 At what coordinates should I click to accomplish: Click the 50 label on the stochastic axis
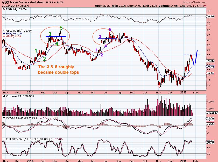[209, 148]
